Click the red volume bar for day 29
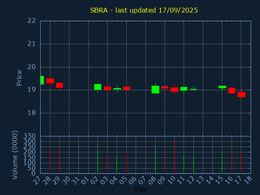Viewport: 260px width, 195px height. pos(60,160)
